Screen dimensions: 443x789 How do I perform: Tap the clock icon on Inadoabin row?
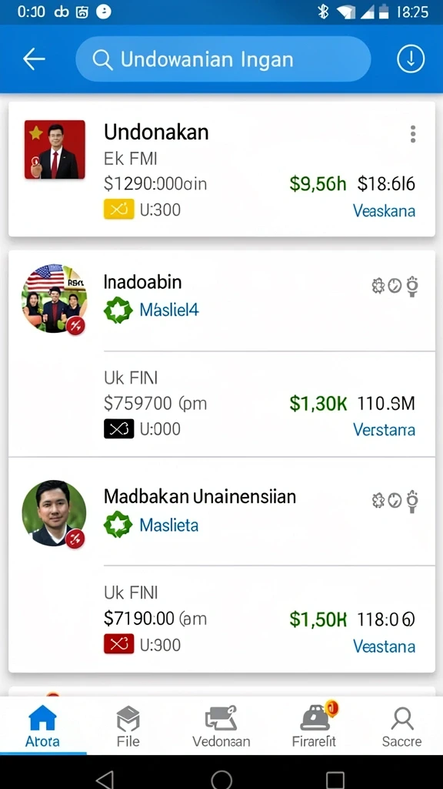tap(395, 286)
